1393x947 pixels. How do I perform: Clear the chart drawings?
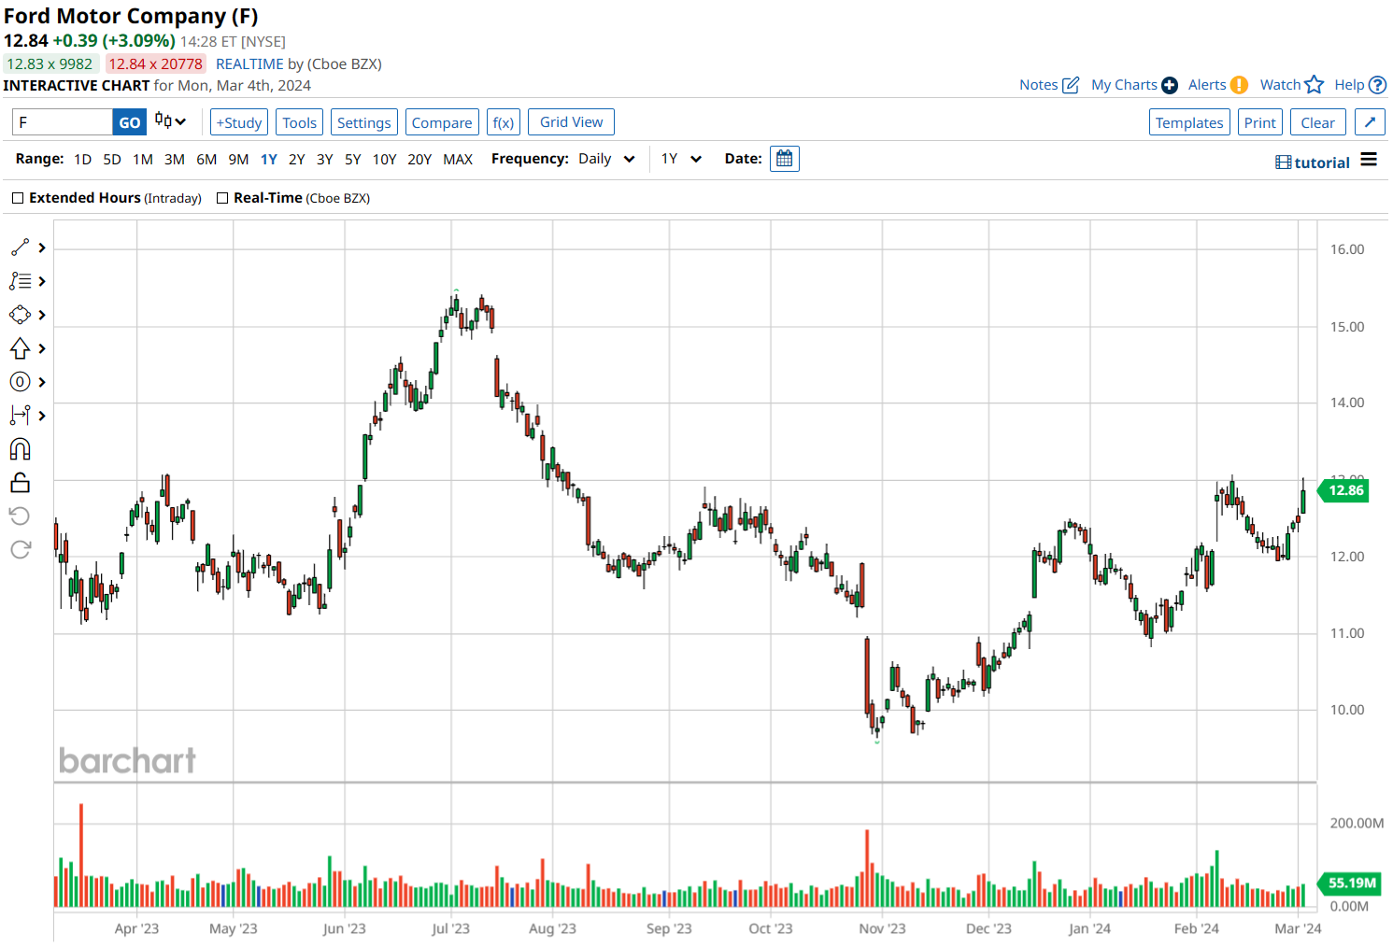point(1318,122)
